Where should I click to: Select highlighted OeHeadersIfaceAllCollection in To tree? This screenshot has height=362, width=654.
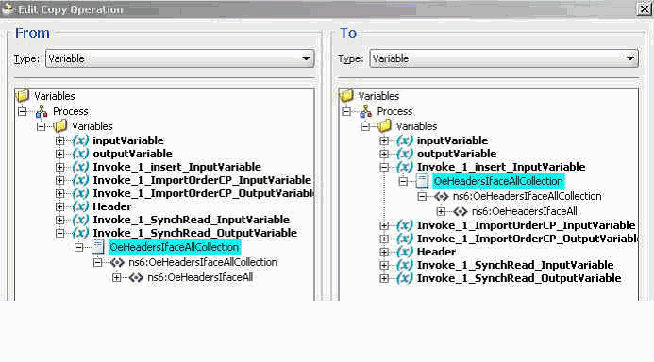point(498,181)
